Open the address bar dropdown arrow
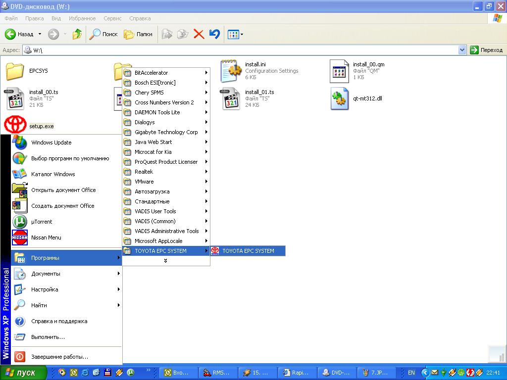The image size is (507, 380). coord(462,50)
